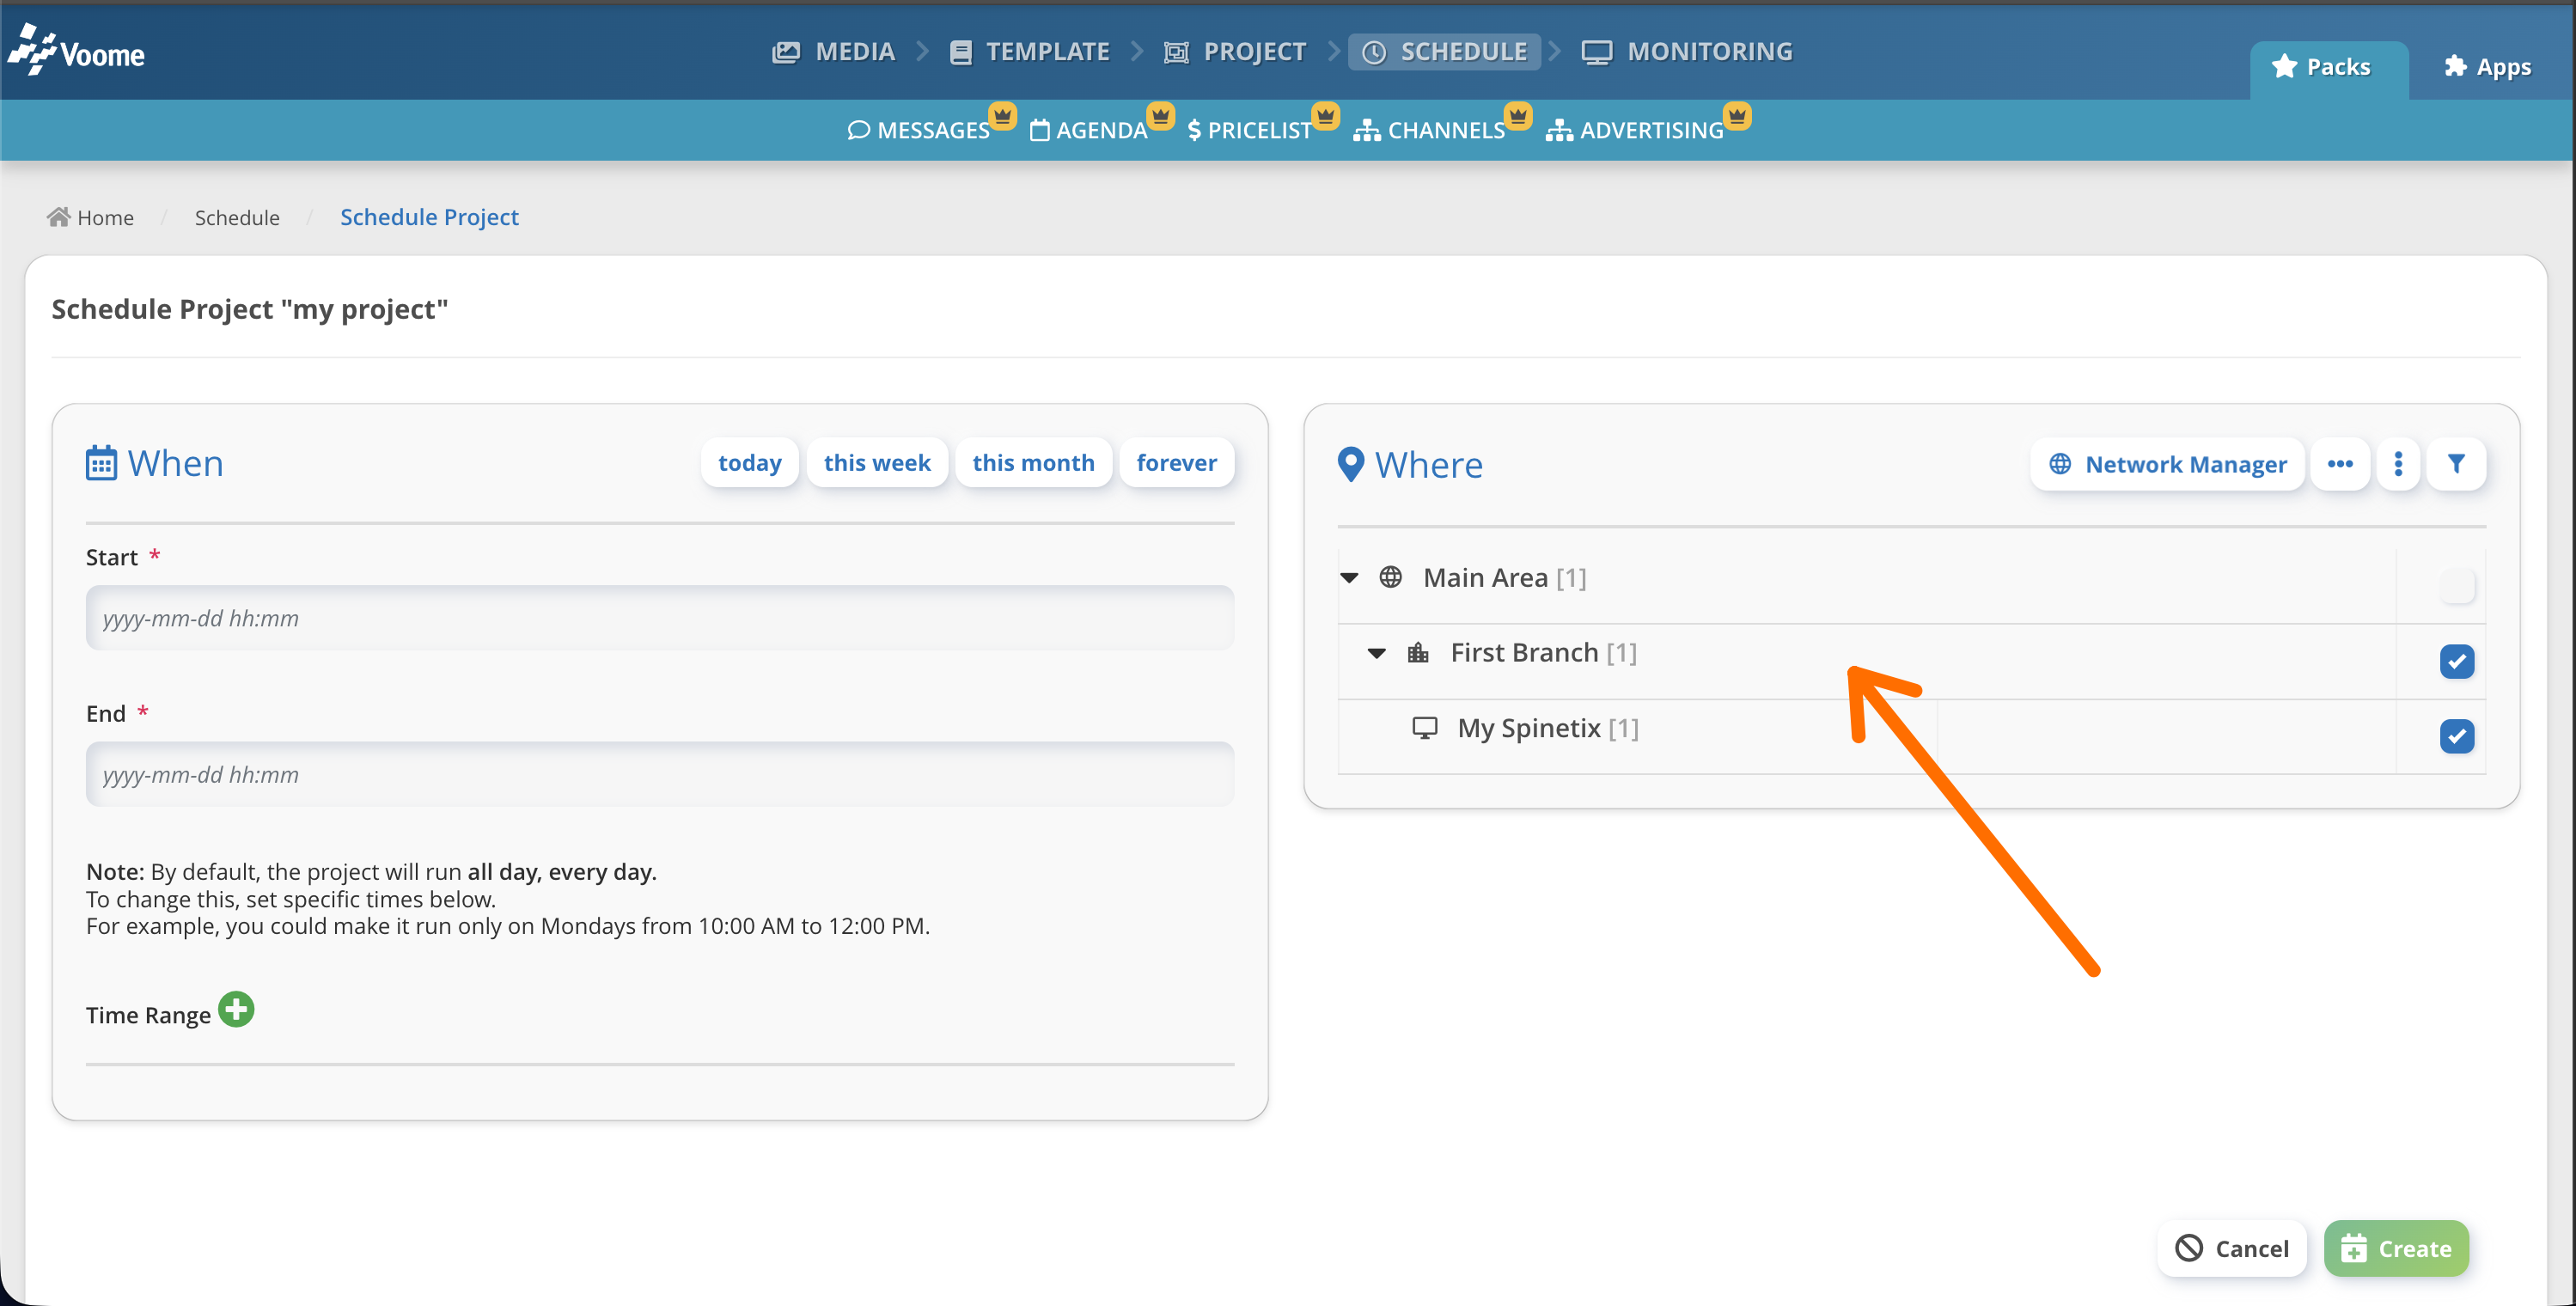Screen dimensions: 2576x1306
Task: Open the Media step
Action: [x=833, y=52]
